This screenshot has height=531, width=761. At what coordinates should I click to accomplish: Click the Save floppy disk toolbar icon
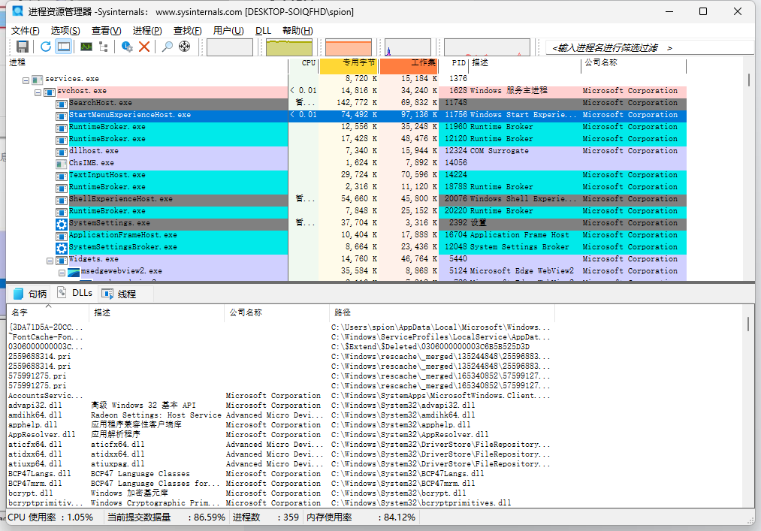click(23, 47)
